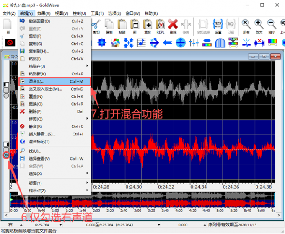This screenshot has height=234, width=285.
Task: Expand the 修剪(Q) submenu
Action: (54, 119)
